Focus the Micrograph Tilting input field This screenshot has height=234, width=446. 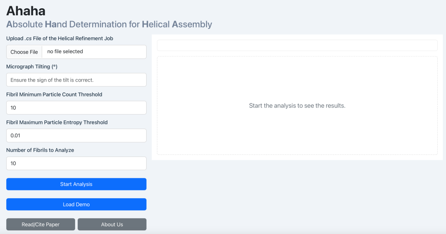[76, 80]
